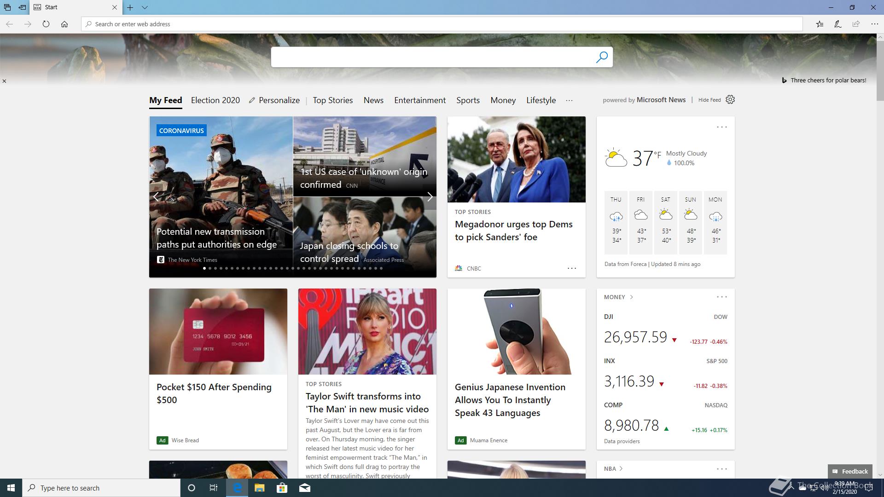Click the set tabs aside icon

click(22, 7)
